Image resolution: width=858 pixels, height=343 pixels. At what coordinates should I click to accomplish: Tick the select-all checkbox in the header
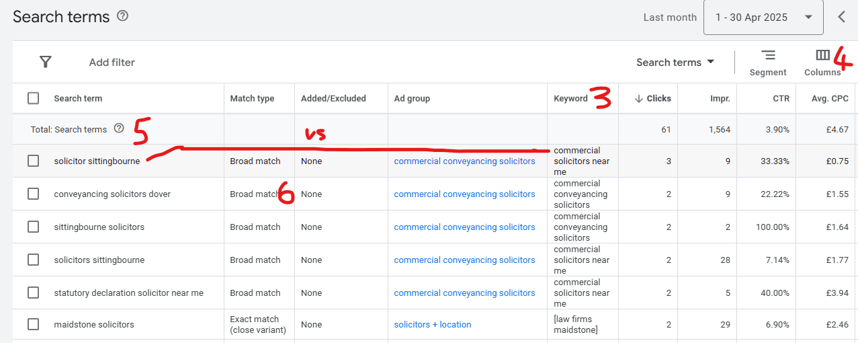point(33,98)
